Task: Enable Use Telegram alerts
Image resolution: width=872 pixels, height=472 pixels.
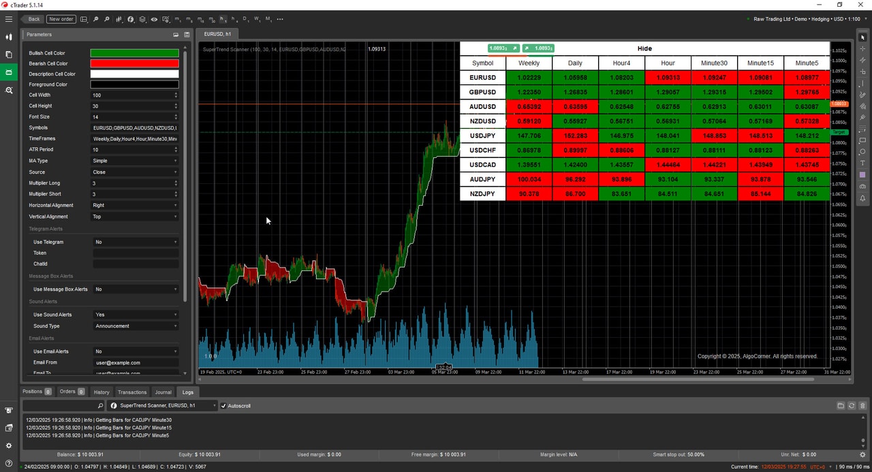Action: tap(134, 241)
